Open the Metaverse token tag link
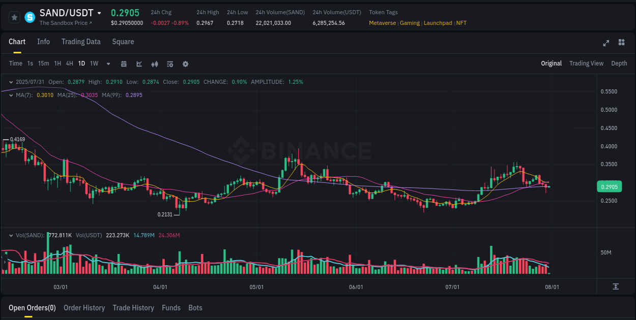636x320 pixels. tap(382, 23)
